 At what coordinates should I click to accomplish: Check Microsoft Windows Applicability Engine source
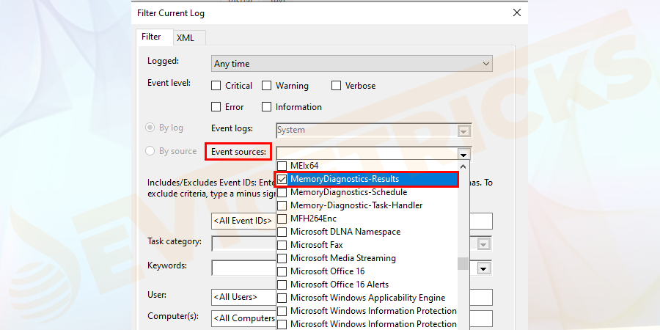click(x=282, y=298)
